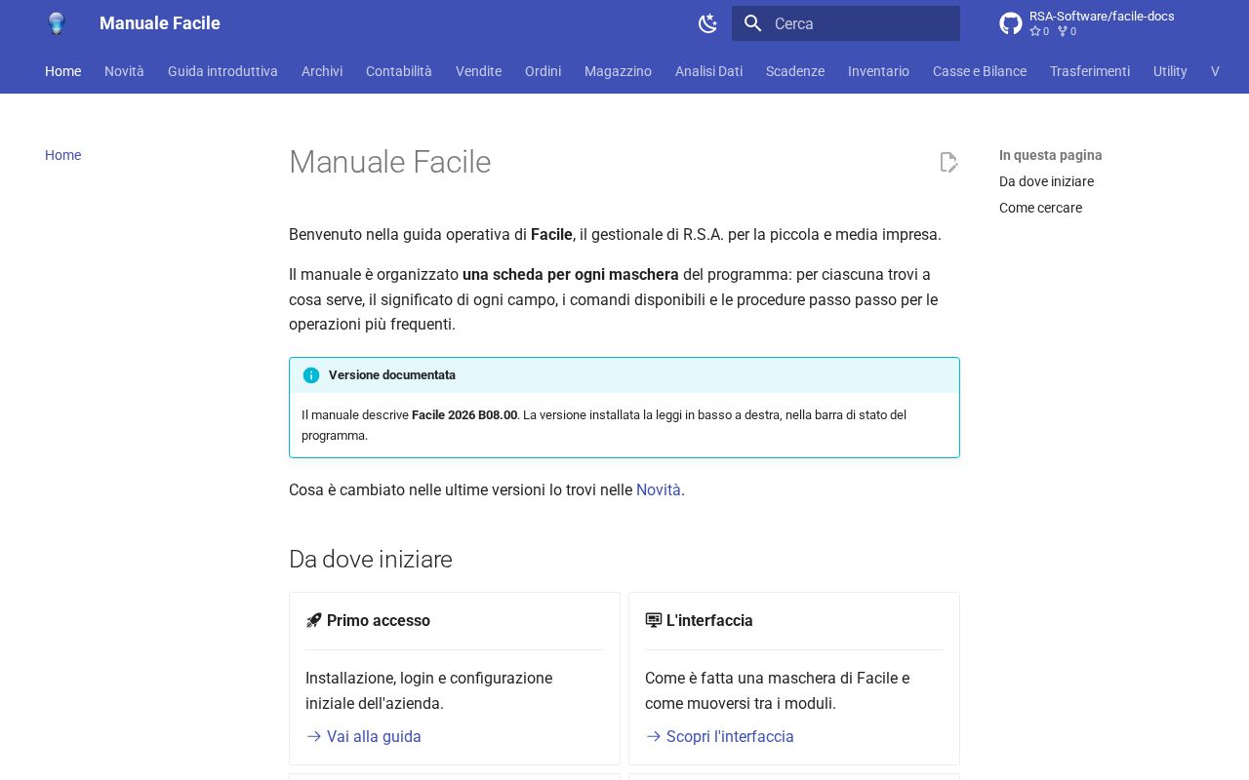Open the Magazzino tab

(618, 71)
